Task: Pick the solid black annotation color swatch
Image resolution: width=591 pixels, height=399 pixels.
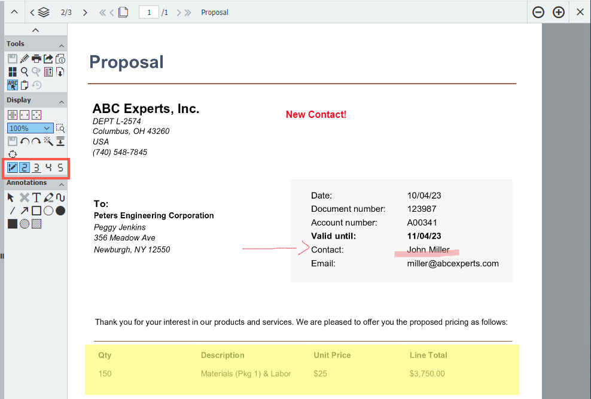Action: pos(13,223)
